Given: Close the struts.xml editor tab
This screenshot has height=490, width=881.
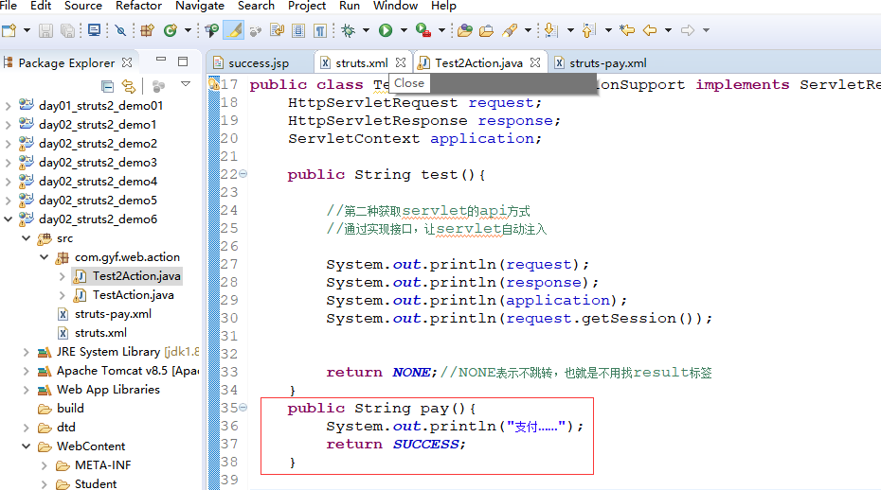Looking at the screenshot, I should (x=400, y=62).
